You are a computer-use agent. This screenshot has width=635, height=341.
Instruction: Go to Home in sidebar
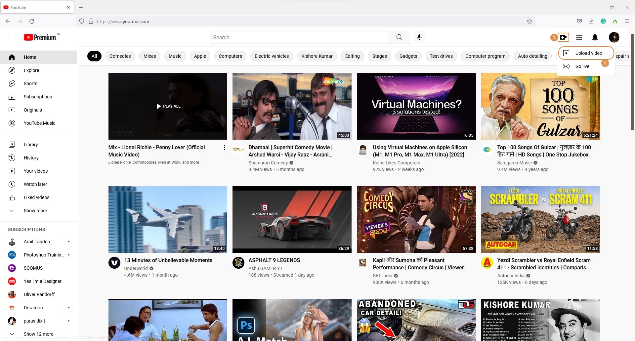pyautogui.click(x=38, y=57)
